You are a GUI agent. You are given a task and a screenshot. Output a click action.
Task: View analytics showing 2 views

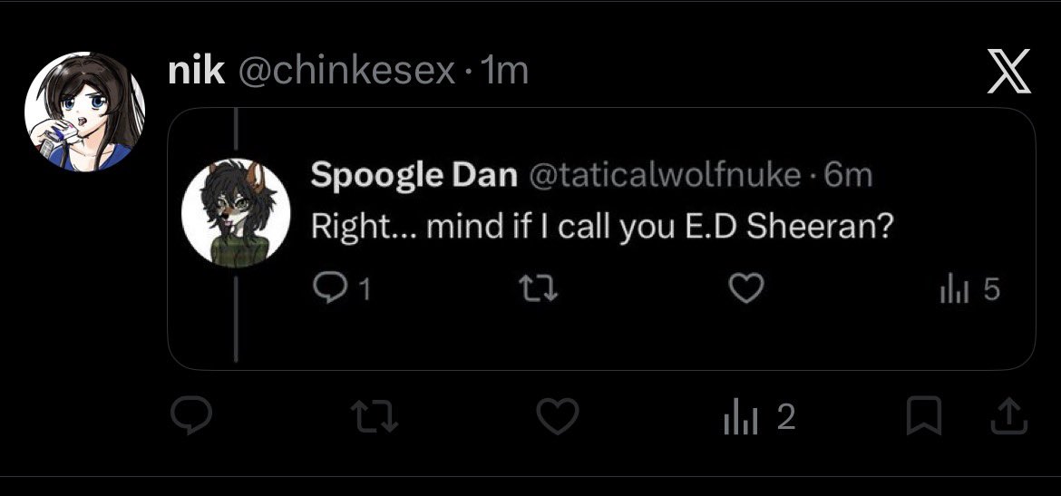click(x=758, y=417)
